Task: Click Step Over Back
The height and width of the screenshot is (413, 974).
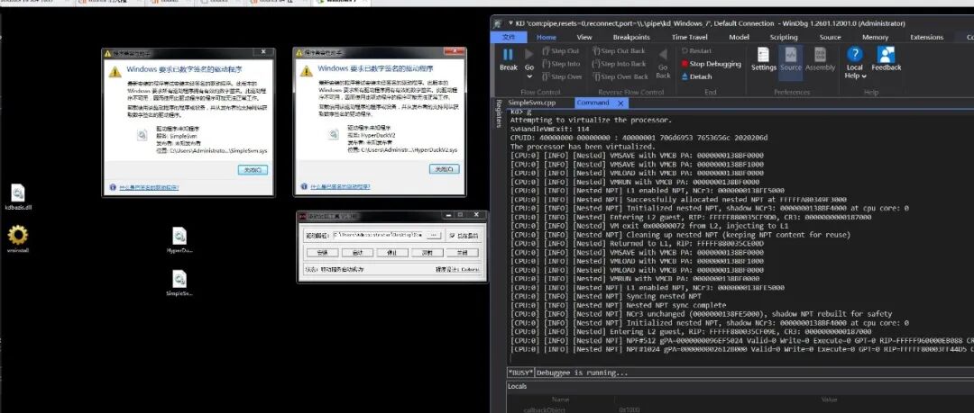Action: pyautogui.click(x=620, y=76)
